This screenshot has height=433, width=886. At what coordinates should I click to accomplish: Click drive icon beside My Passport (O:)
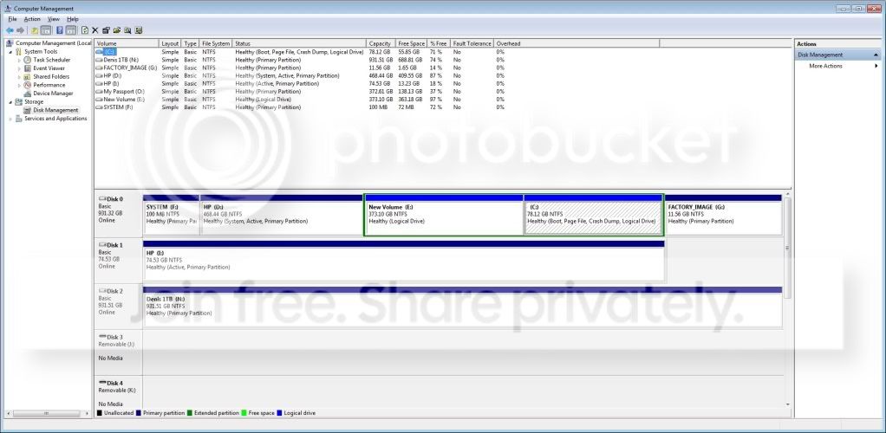pos(100,92)
